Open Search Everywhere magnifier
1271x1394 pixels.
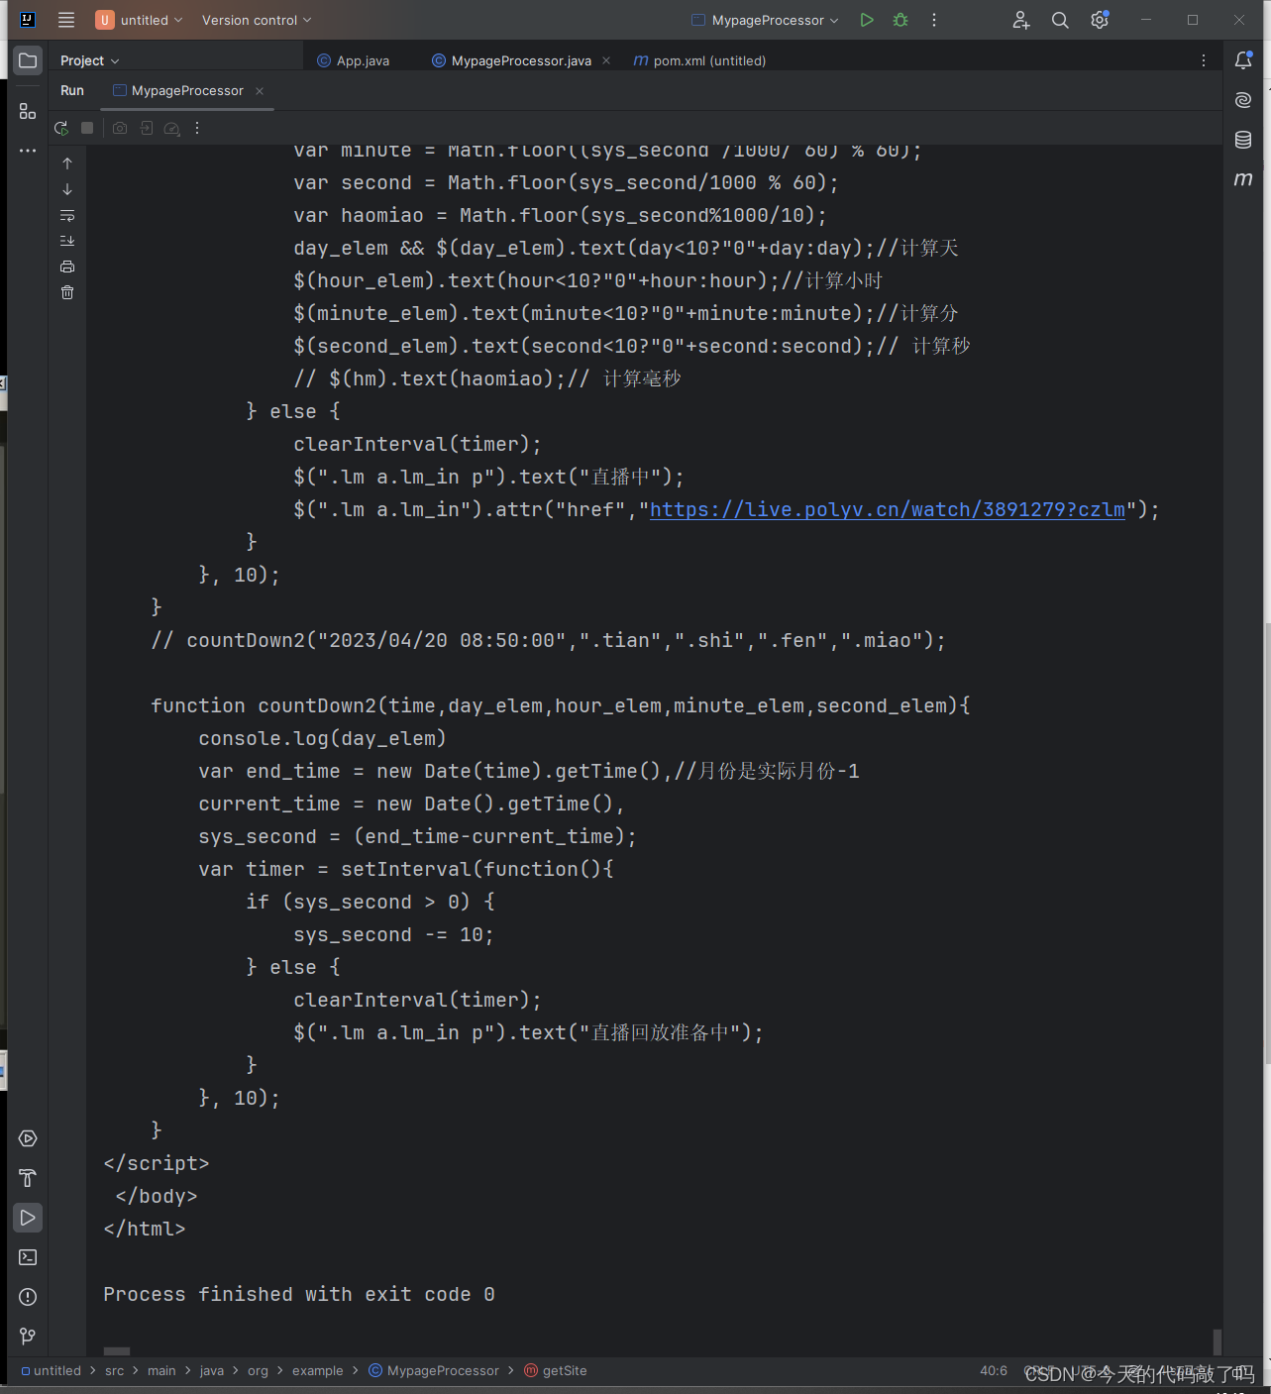(x=1060, y=20)
